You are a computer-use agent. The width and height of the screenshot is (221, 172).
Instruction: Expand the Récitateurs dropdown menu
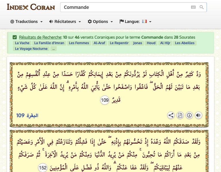[65, 21]
